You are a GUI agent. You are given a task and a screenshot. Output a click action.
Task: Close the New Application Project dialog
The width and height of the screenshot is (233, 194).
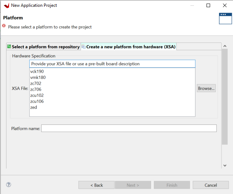225,5
